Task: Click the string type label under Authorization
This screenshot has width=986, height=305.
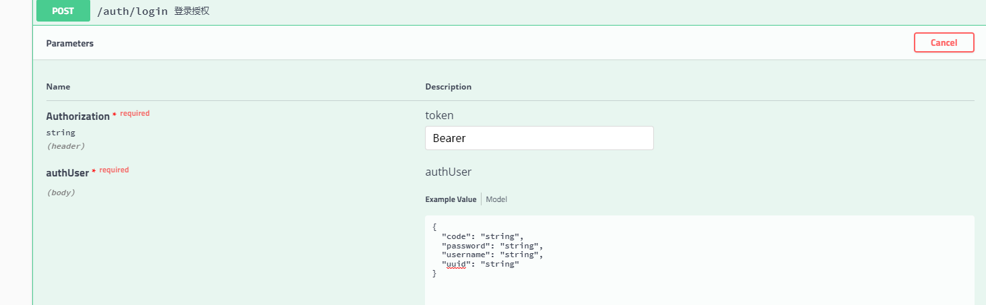Action: (61, 133)
